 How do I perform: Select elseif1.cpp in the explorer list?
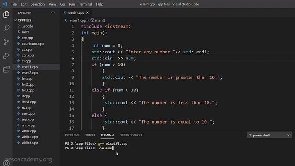point(29,67)
